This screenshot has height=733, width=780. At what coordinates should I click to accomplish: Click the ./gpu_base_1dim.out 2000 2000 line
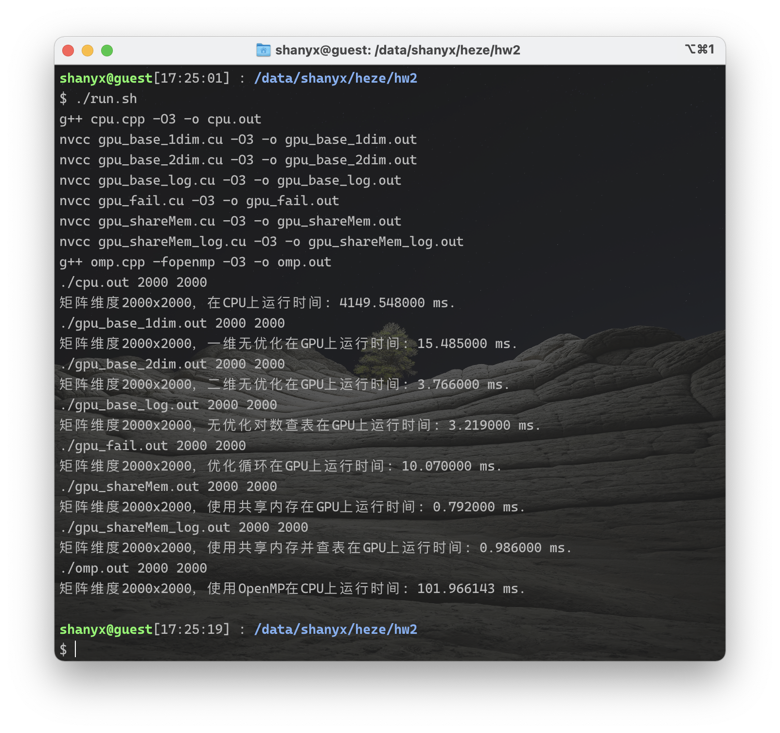(x=172, y=323)
